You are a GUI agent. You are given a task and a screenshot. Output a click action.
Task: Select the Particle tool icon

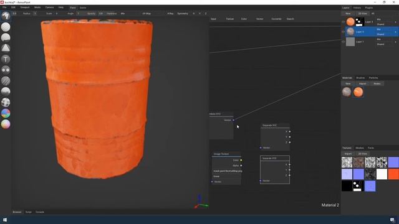click(x=6, y=91)
